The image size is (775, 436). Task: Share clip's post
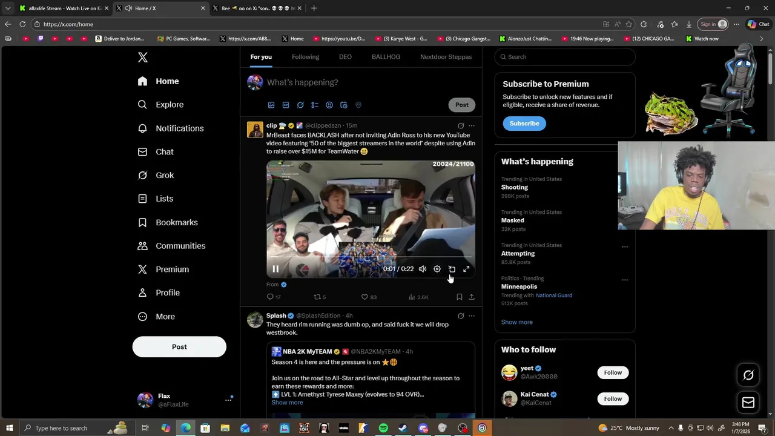[472, 297]
